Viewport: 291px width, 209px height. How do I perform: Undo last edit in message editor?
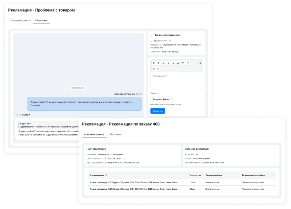tap(154, 68)
